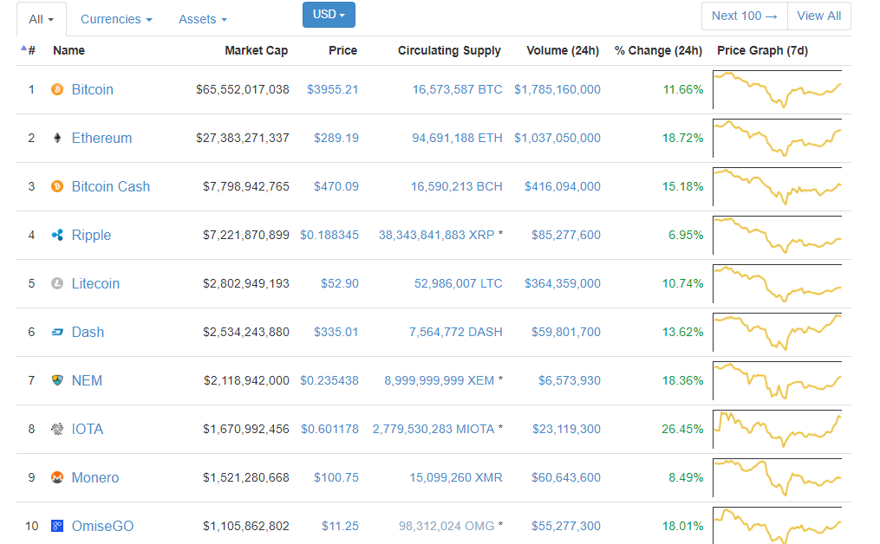Open the OmiseGO name link
This screenshot has width=880, height=544.
click(102, 526)
